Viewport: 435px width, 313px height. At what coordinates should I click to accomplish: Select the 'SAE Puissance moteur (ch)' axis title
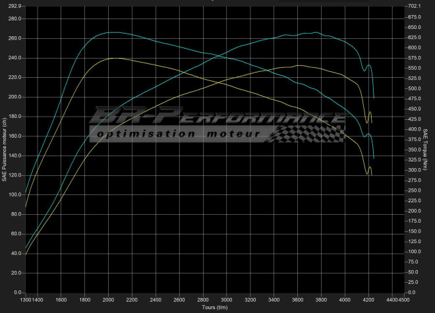(5, 149)
